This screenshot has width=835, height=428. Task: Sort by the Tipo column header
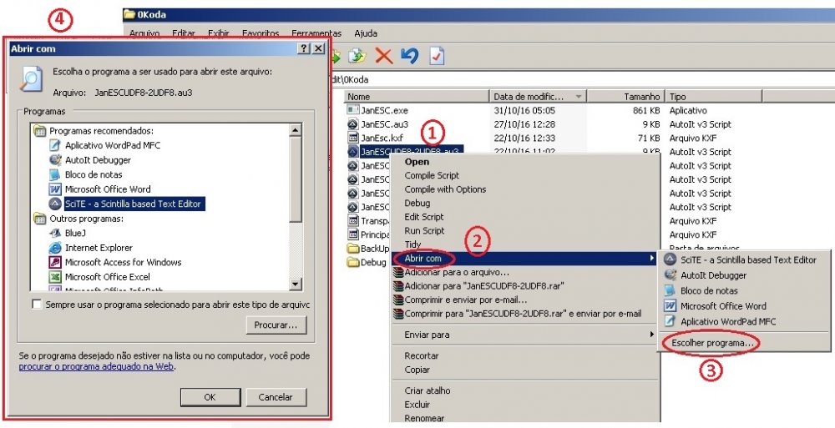pyautogui.click(x=714, y=97)
